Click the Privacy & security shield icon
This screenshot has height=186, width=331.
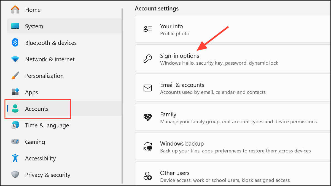(15, 175)
